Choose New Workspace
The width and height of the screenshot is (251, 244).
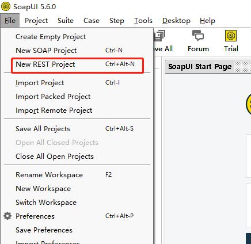pyautogui.click(x=77, y=189)
